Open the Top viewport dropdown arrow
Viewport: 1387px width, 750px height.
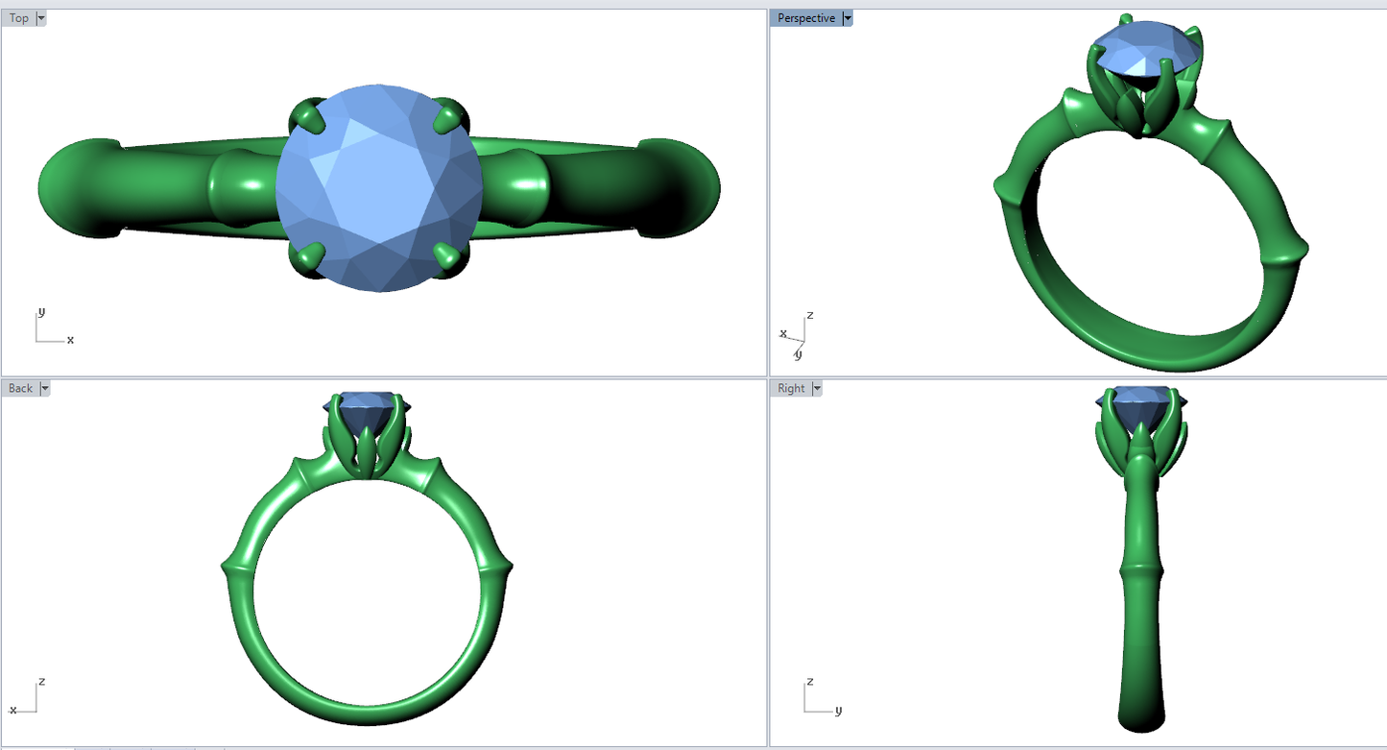(41, 18)
